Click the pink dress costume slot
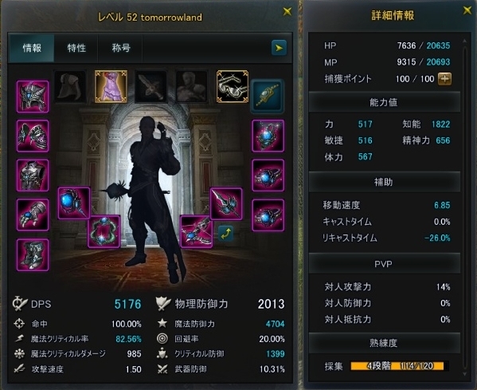Screen dimensions: 477x390 point(111,86)
